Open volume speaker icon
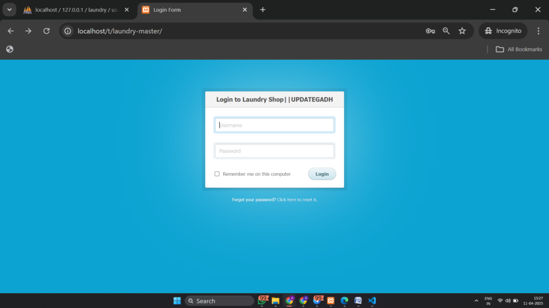The width and height of the screenshot is (549, 308). (x=508, y=301)
